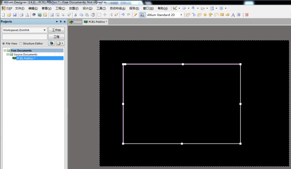Click the Move Selection cross icon

tap(105, 15)
